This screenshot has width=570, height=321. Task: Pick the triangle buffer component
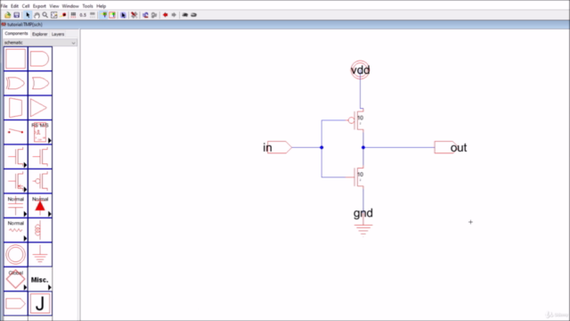point(40,108)
